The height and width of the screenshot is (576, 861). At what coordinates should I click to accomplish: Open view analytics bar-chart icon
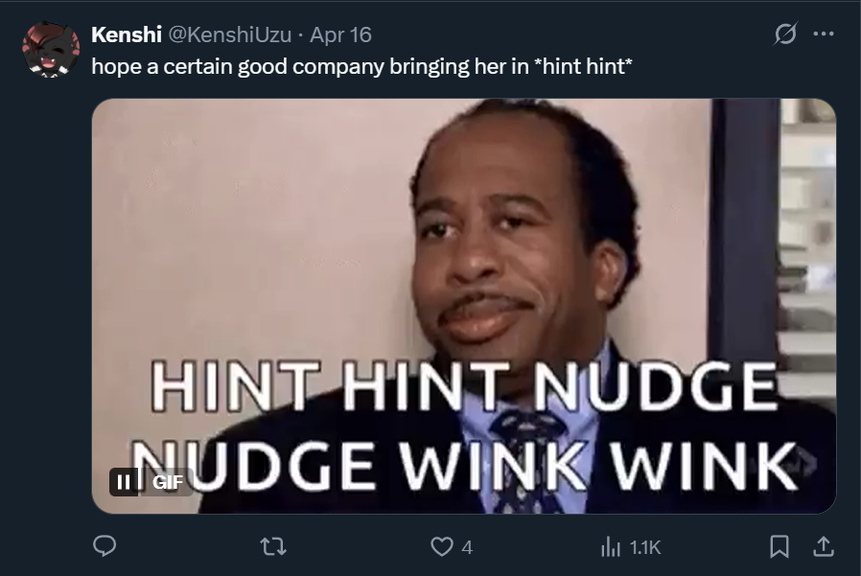coord(610,547)
